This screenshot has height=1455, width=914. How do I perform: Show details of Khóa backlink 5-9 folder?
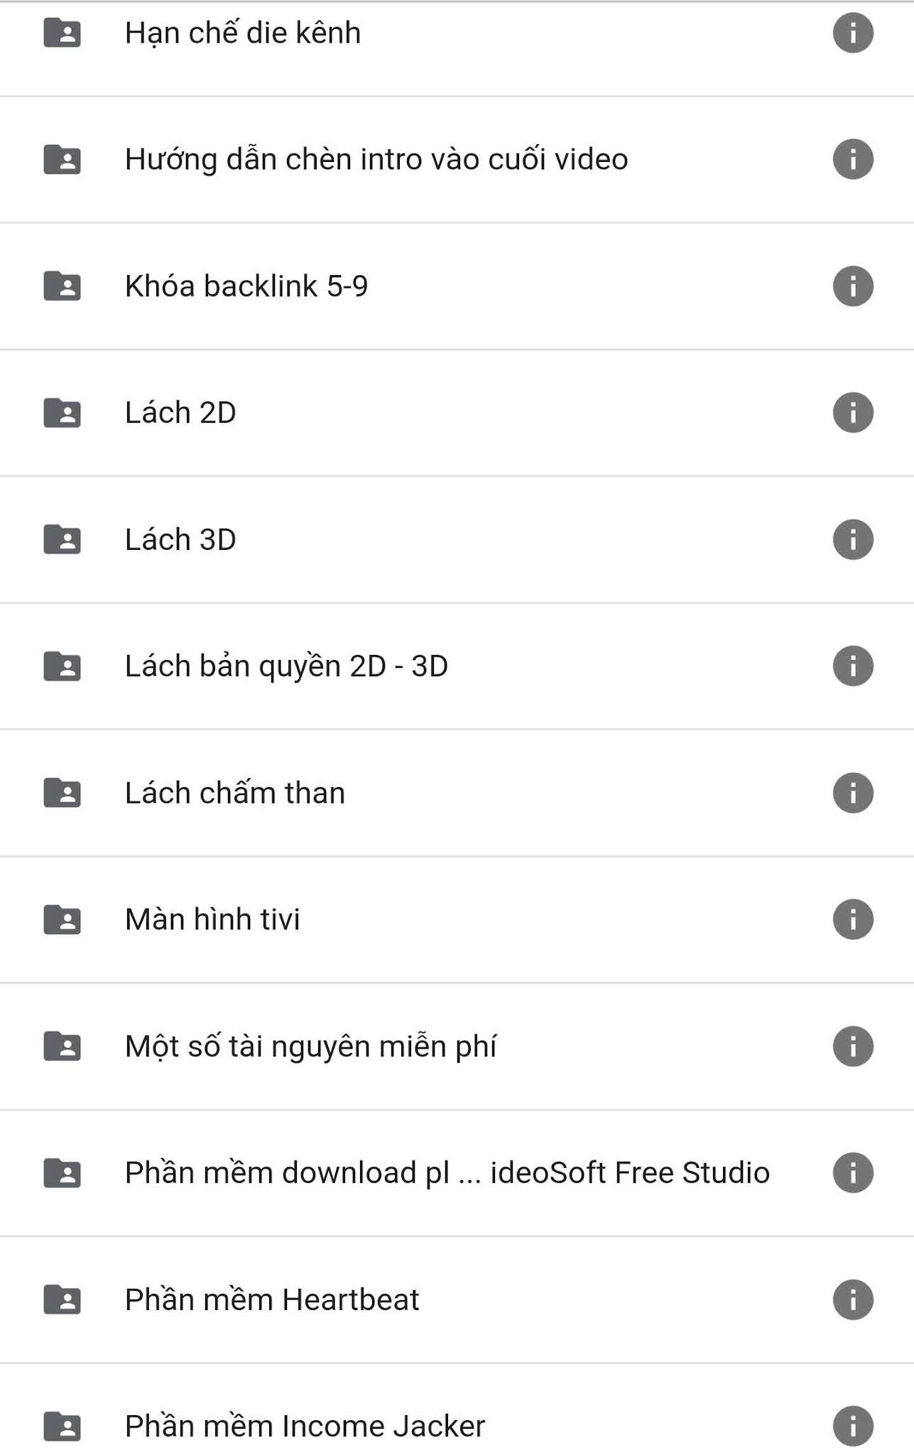pos(852,286)
